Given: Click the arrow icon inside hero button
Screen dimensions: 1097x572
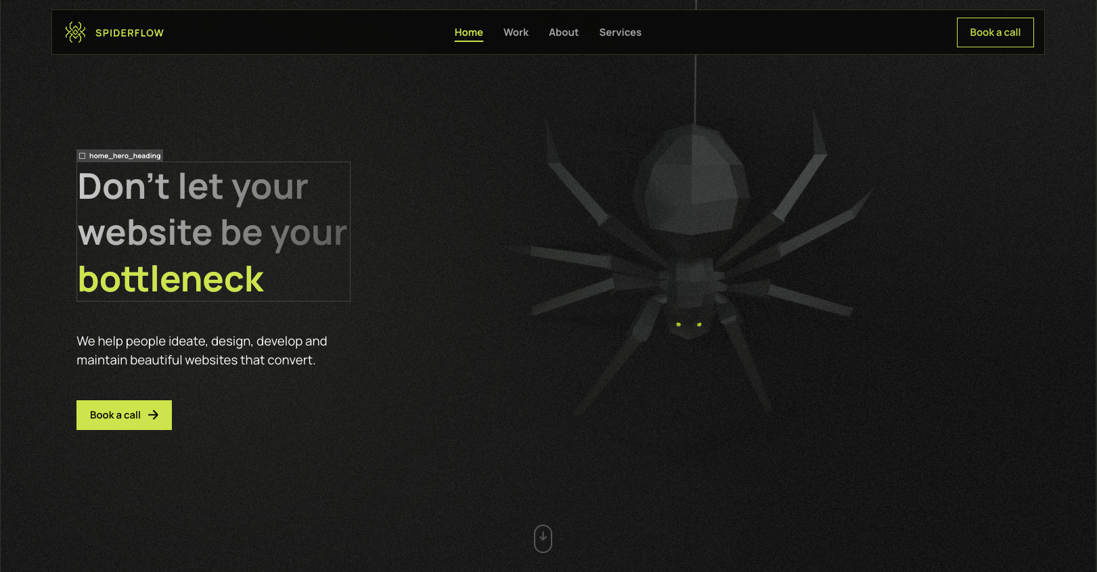Looking at the screenshot, I should [154, 415].
